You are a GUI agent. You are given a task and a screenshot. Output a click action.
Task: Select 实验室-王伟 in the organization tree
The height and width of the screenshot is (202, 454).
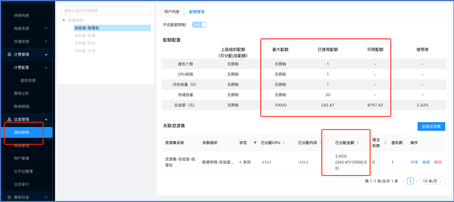85,51
